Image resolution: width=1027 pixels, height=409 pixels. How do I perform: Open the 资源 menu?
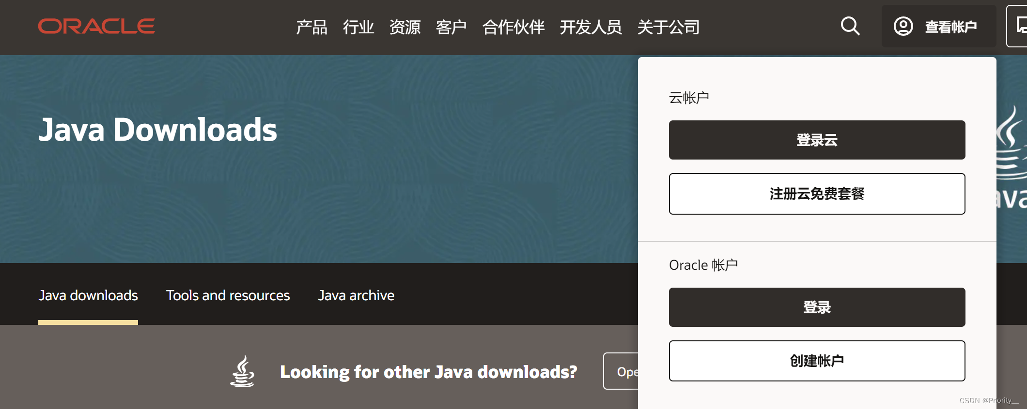(x=405, y=27)
